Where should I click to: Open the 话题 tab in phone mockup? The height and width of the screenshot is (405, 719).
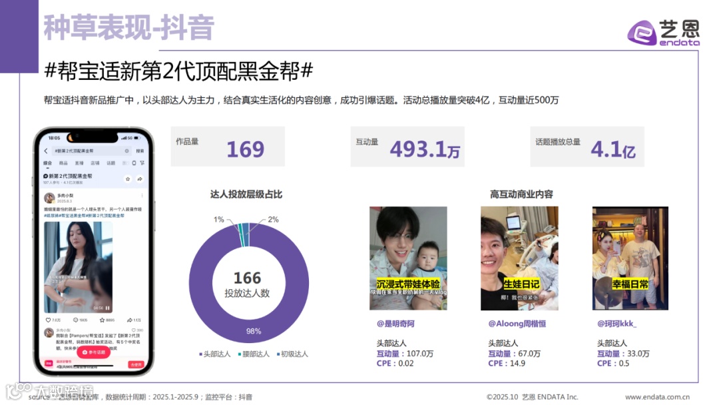[x=111, y=163]
